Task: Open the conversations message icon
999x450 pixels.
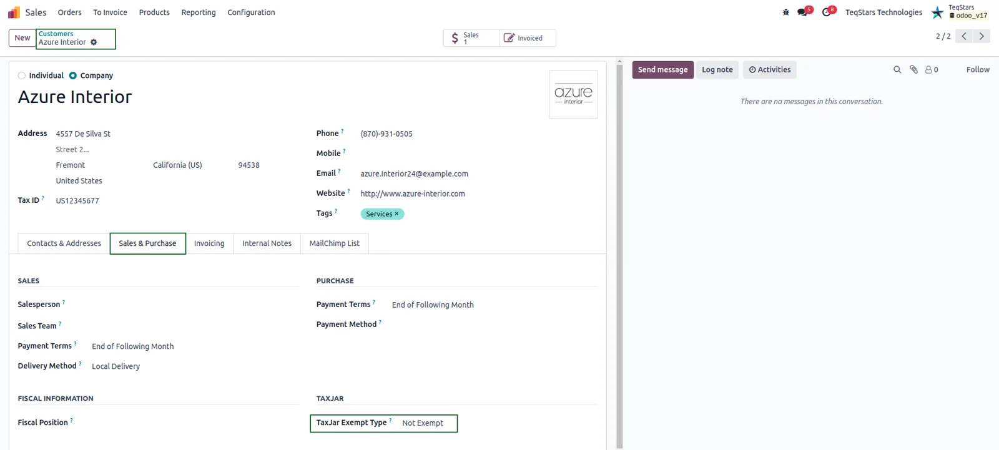Action: pos(803,12)
